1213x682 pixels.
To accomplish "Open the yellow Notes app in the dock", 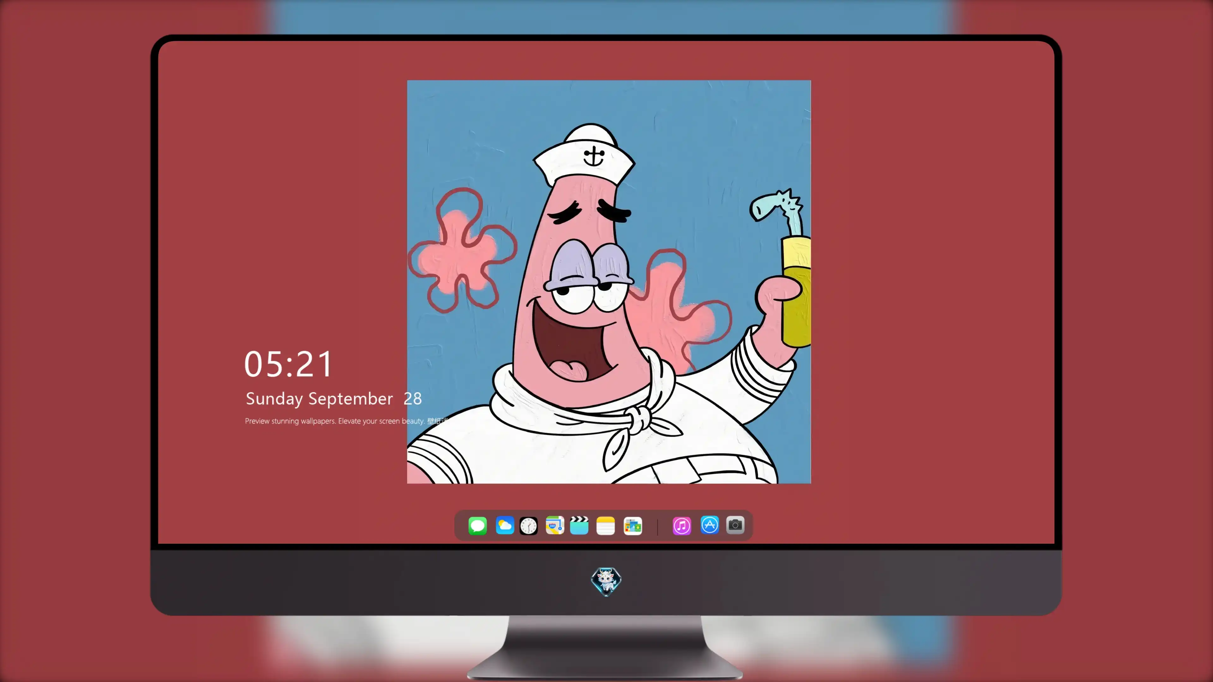I will (x=606, y=525).
